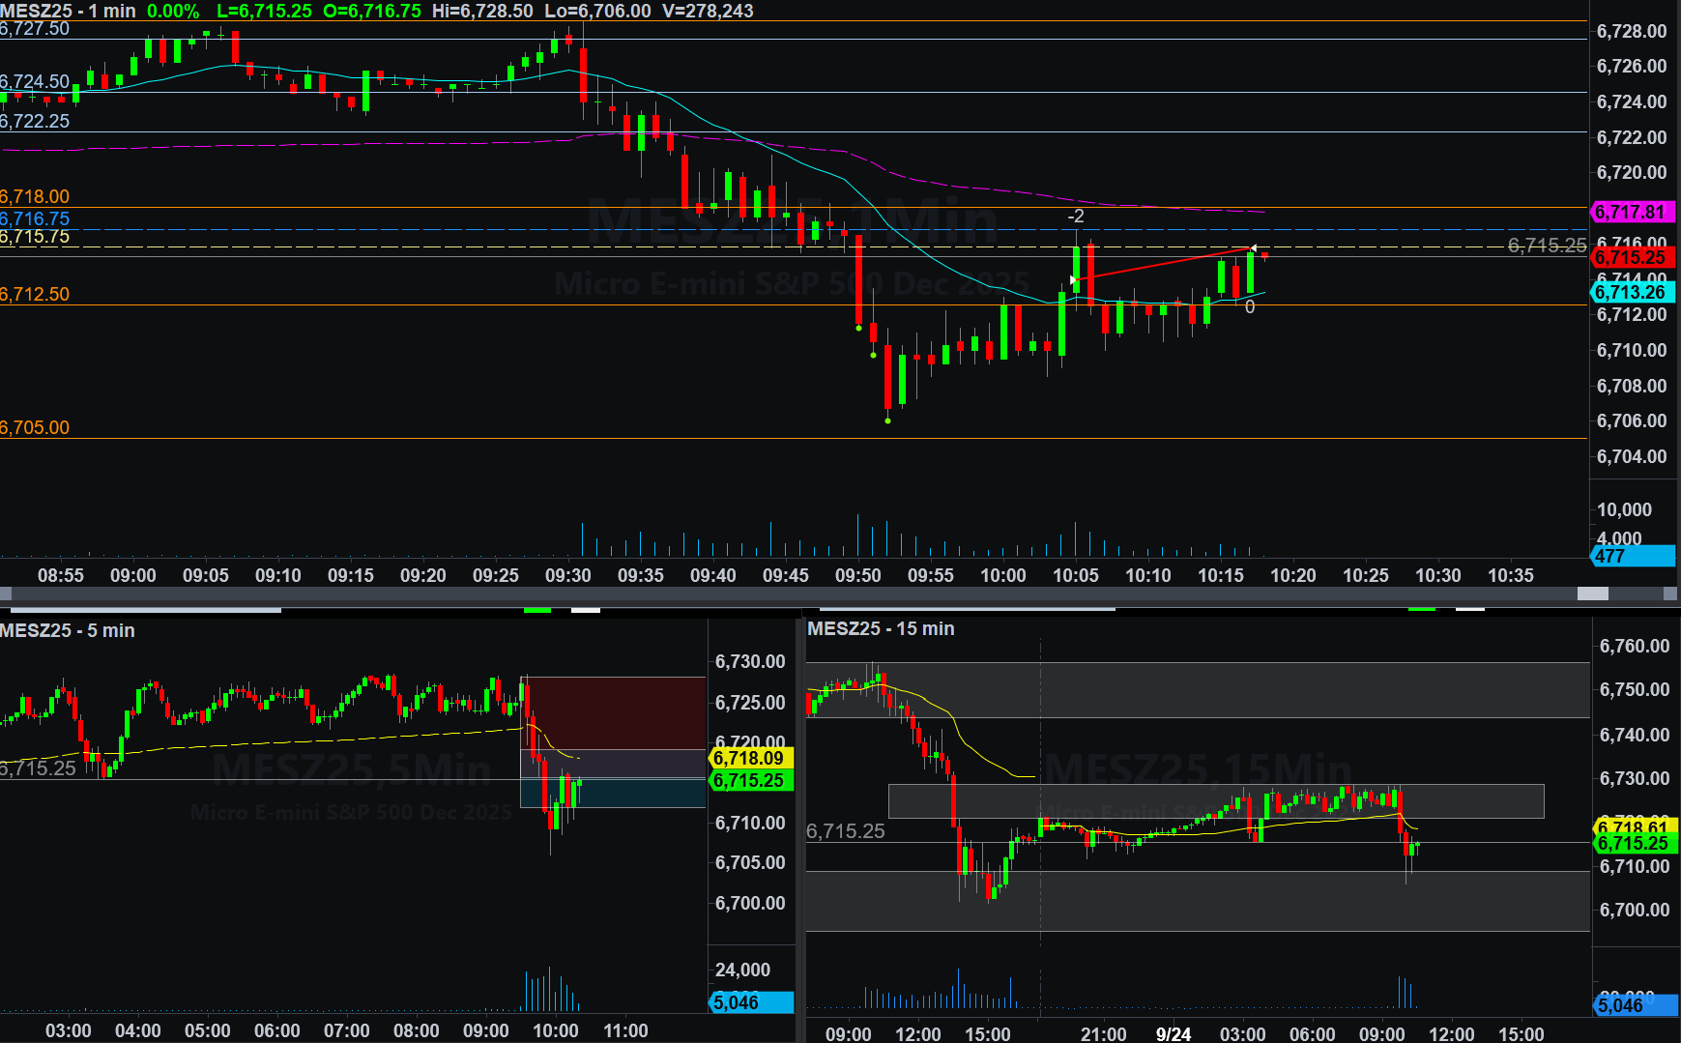Click the left scroll arrow of the 1-min chart
1681x1043 pixels.
coord(6,594)
